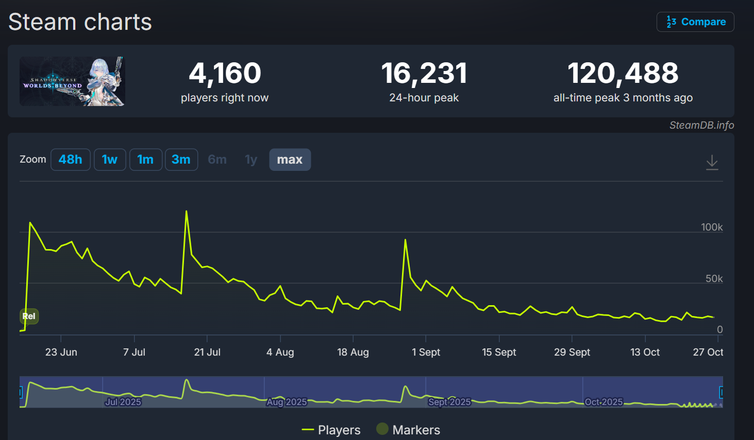Click the 4 Aug axis label
Image resolution: width=754 pixels, height=440 pixels.
(x=280, y=352)
